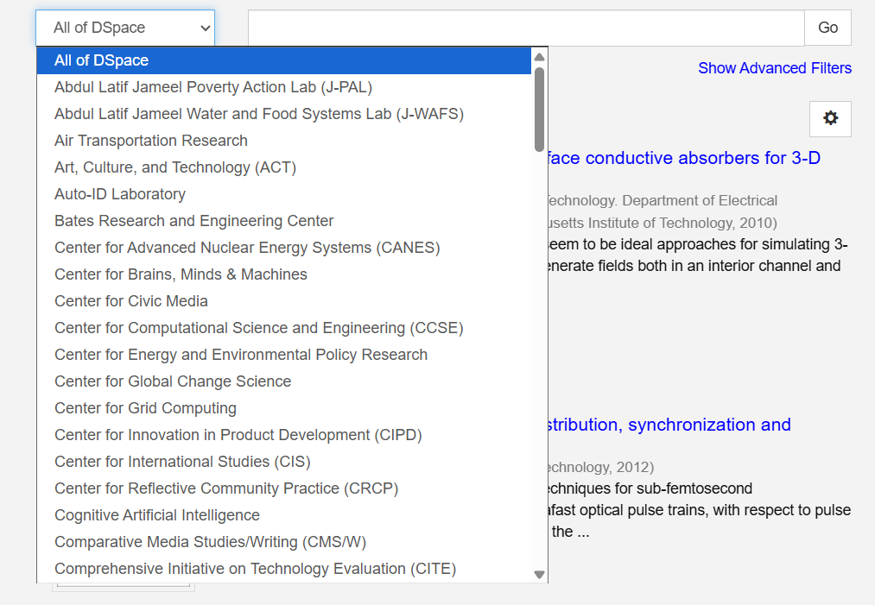Screen dimensions: 875x605
Task: Select All of DSpace option in list
Action: (102, 60)
